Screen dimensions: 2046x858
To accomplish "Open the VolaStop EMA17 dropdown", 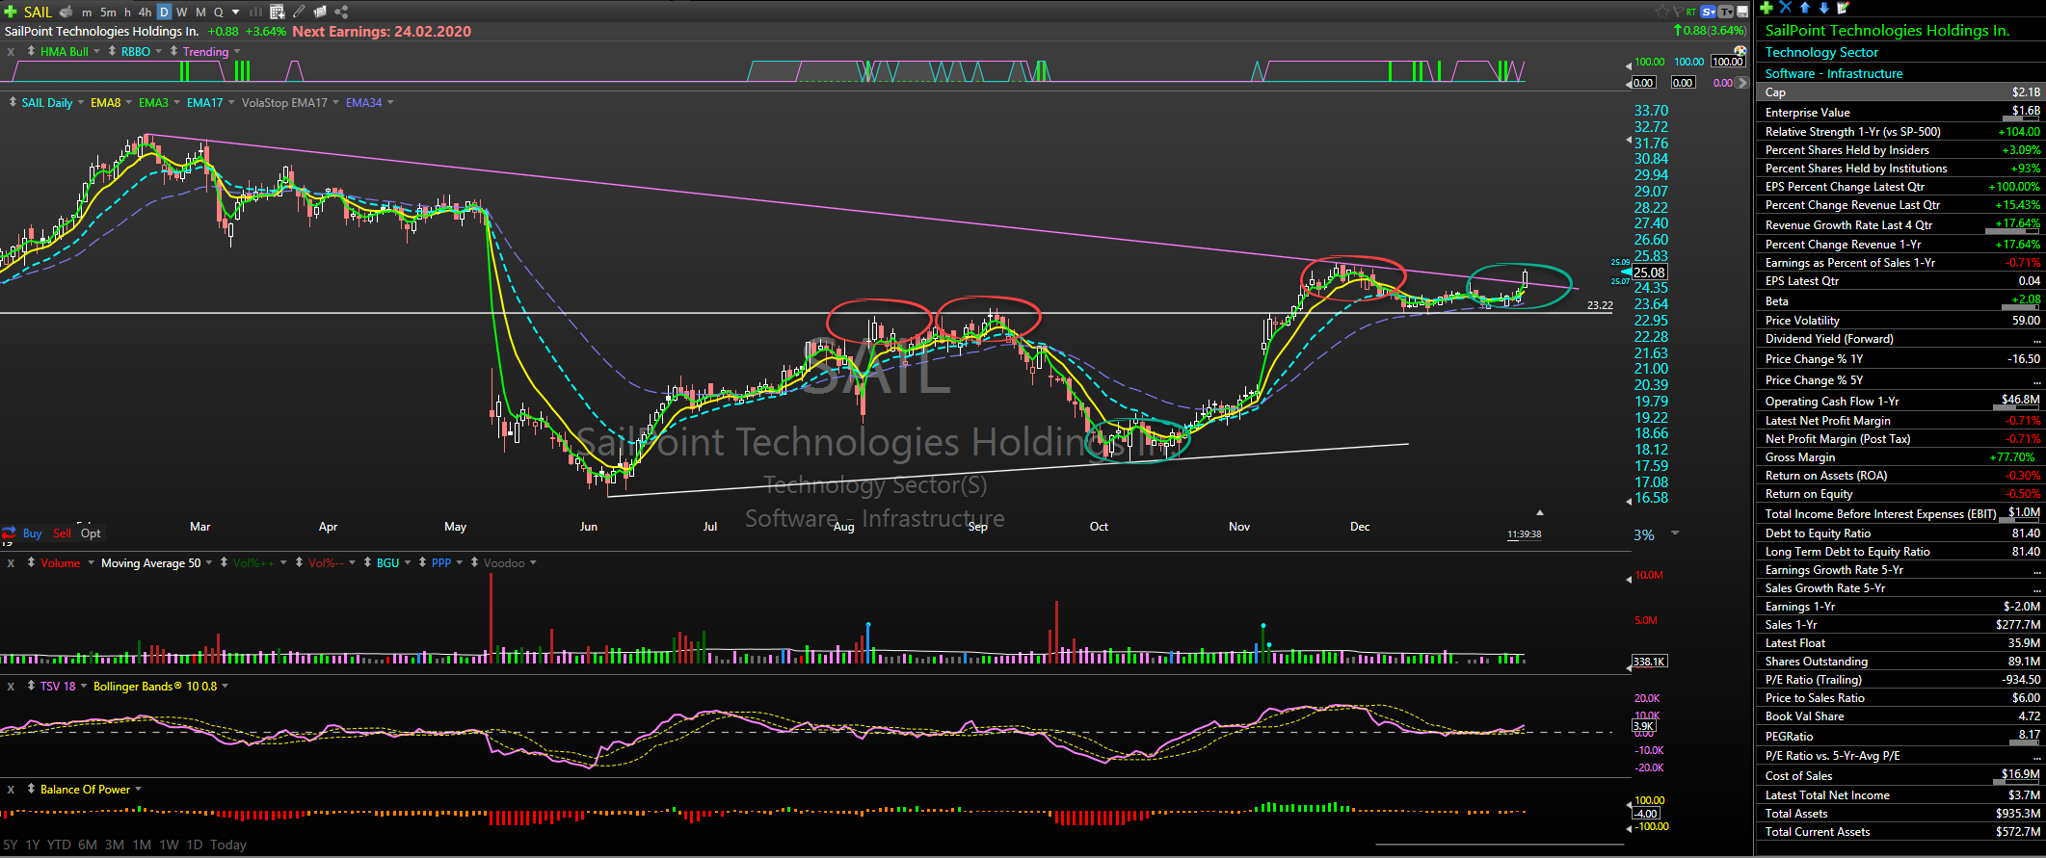I will tap(335, 102).
